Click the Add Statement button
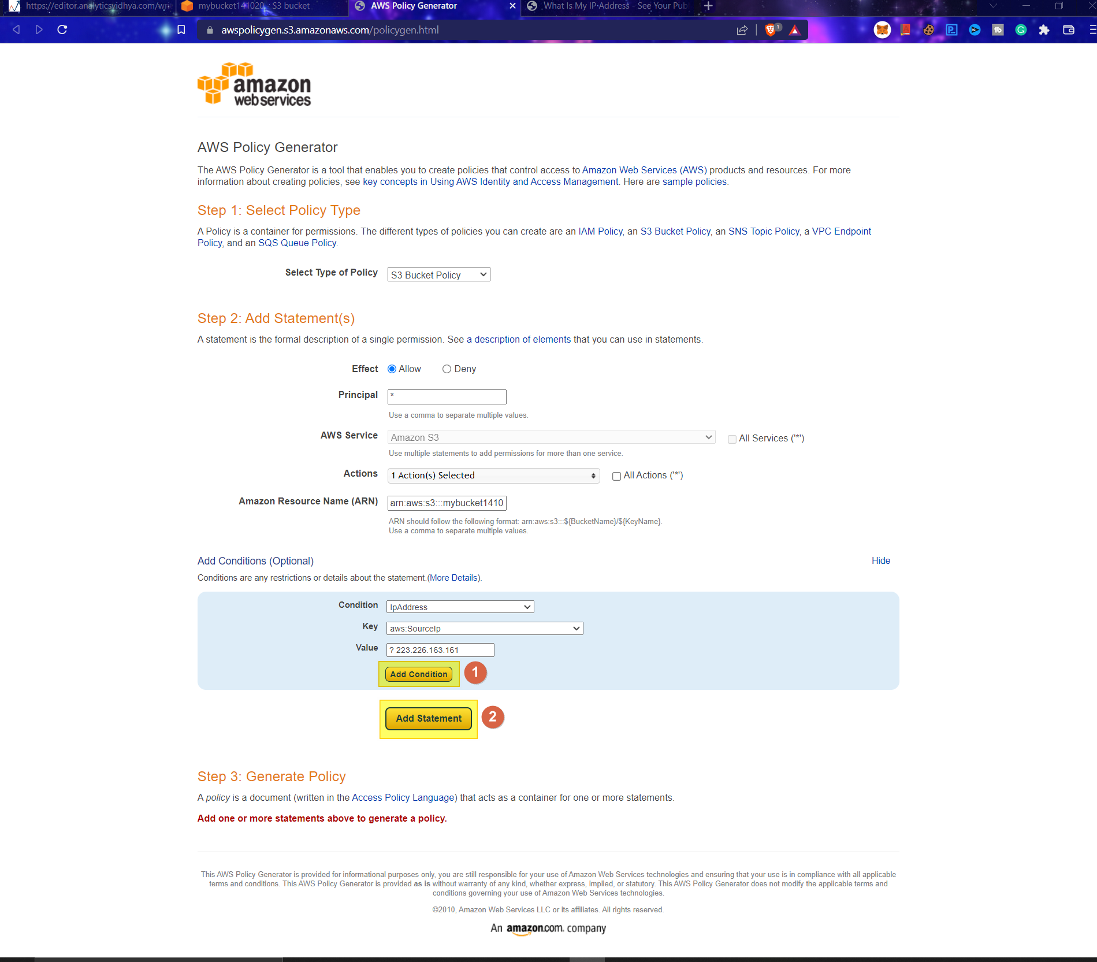 [x=428, y=718]
